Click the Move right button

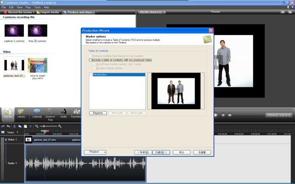(x=136, y=113)
